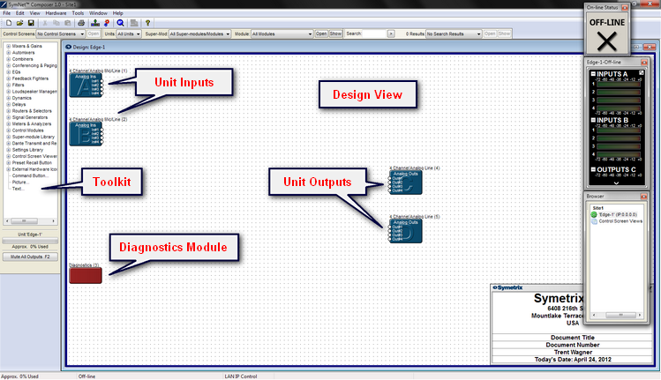
Task: Select the red Diagnostics module
Action: (86, 275)
